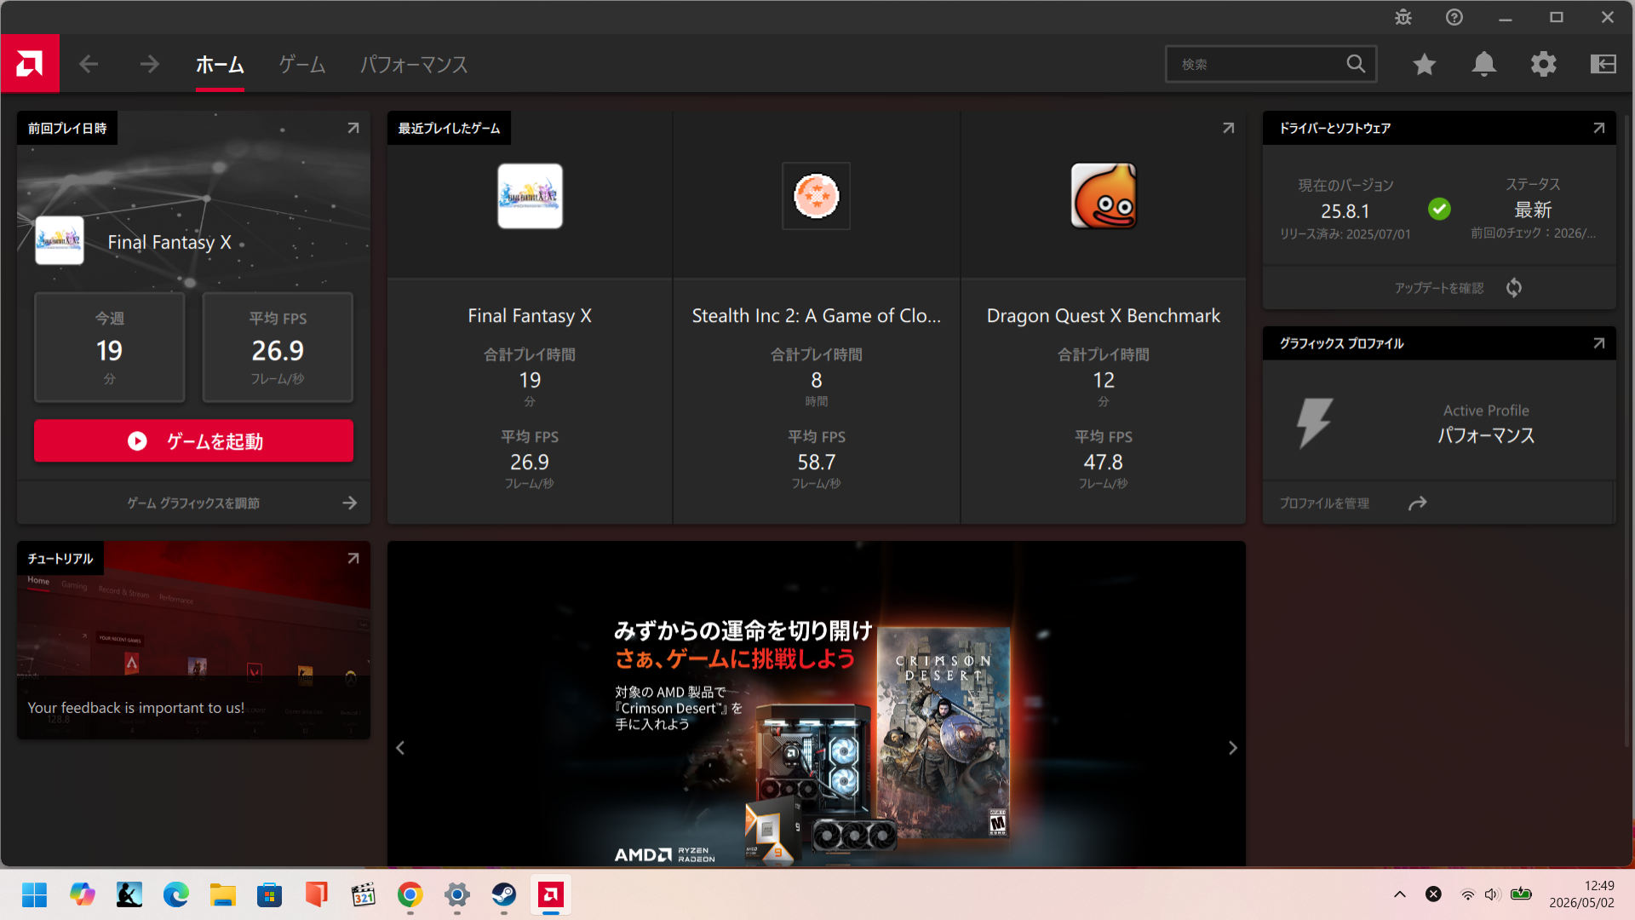The image size is (1635, 920).
Task: Expand the 最近プレイしたゲーム panel arrow
Action: [1229, 129]
